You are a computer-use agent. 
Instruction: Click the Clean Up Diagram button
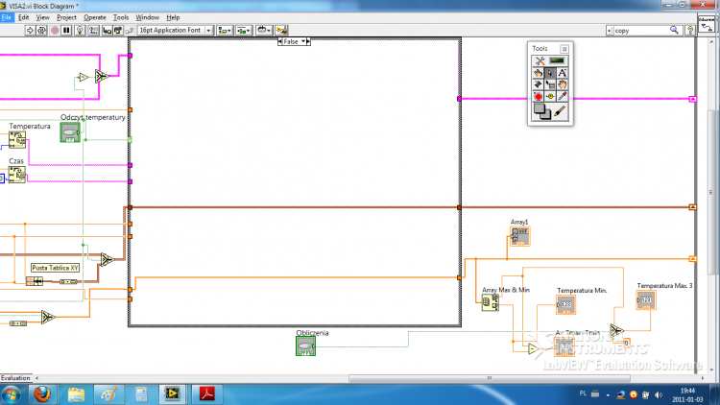281,31
